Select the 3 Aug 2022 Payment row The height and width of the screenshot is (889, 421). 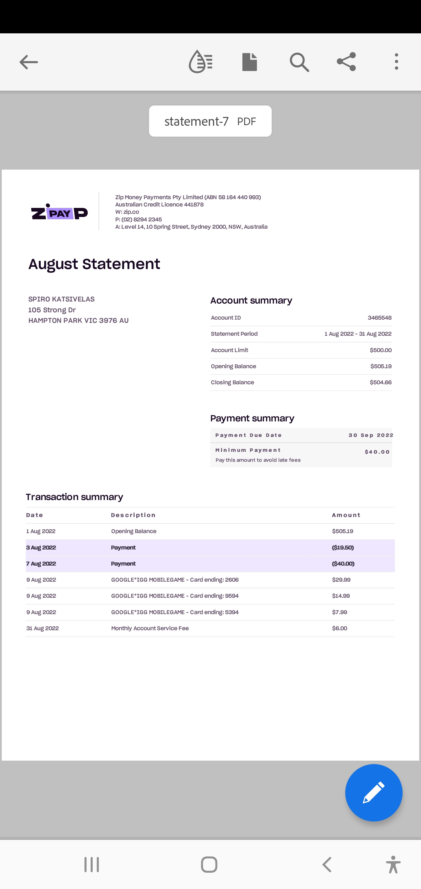click(210, 548)
